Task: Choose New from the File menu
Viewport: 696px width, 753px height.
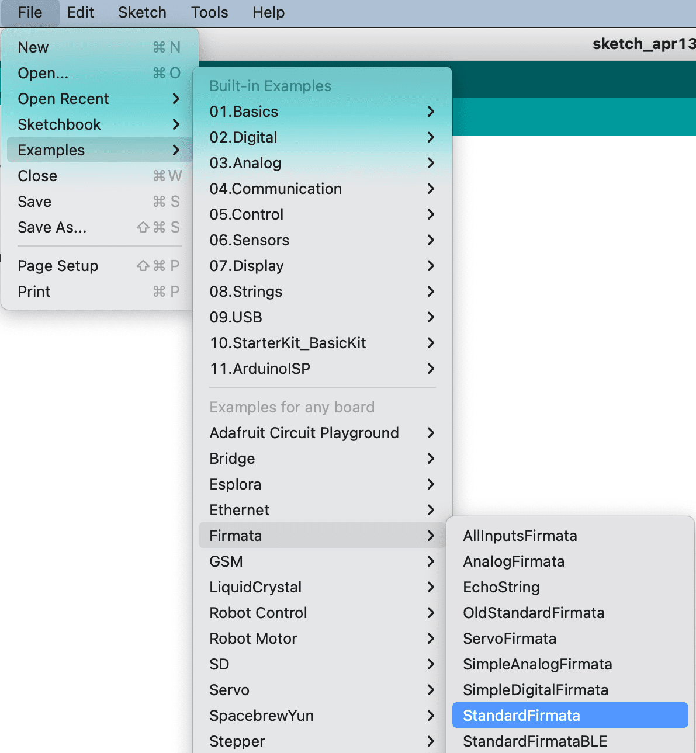Action: pyautogui.click(x=99, y=47)
